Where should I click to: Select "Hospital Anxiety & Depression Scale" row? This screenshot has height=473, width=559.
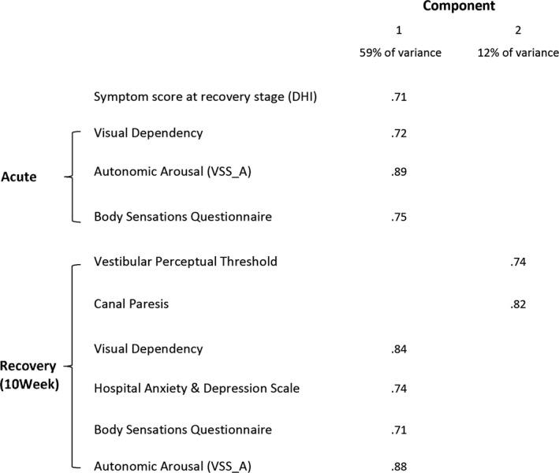pyautogui.click(x=196, y=388)
